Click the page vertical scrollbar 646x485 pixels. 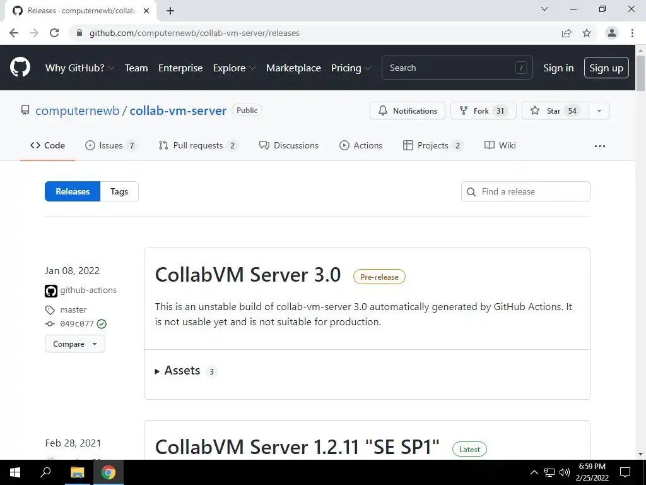[640, 73]
